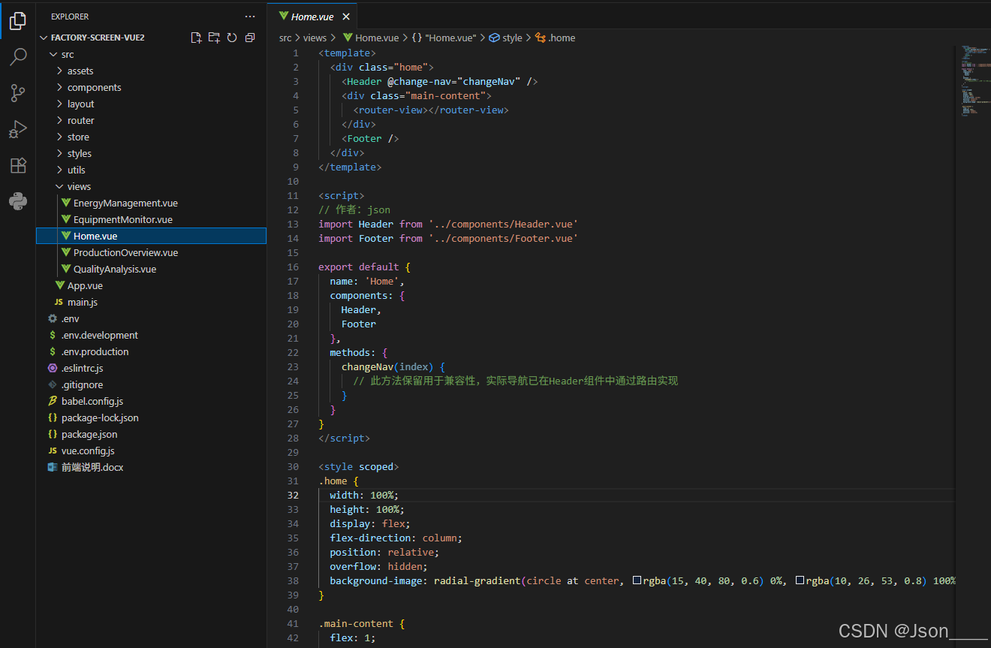Open the Source Control view icon
The width and height of the screenshot is (991, 648).
click(x=18, y=93)
